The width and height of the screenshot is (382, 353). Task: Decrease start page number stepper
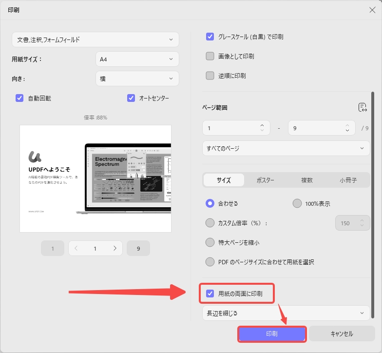tap(262, 130)
